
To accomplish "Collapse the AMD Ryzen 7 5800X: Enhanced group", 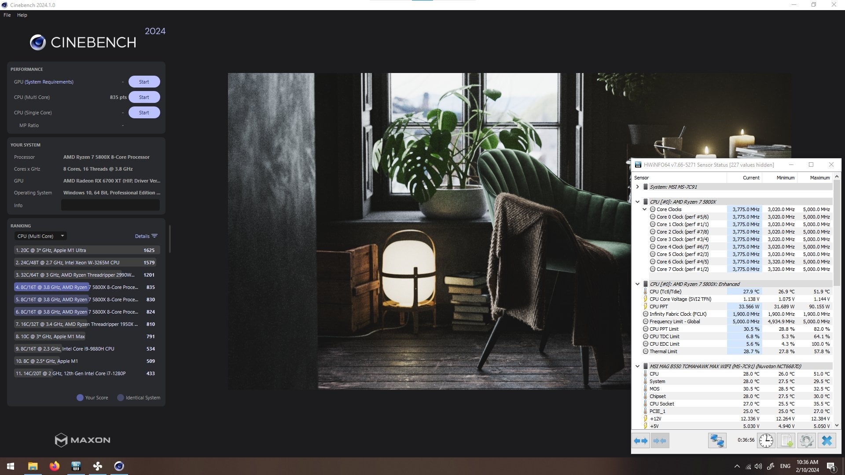I will pos(637,284).
